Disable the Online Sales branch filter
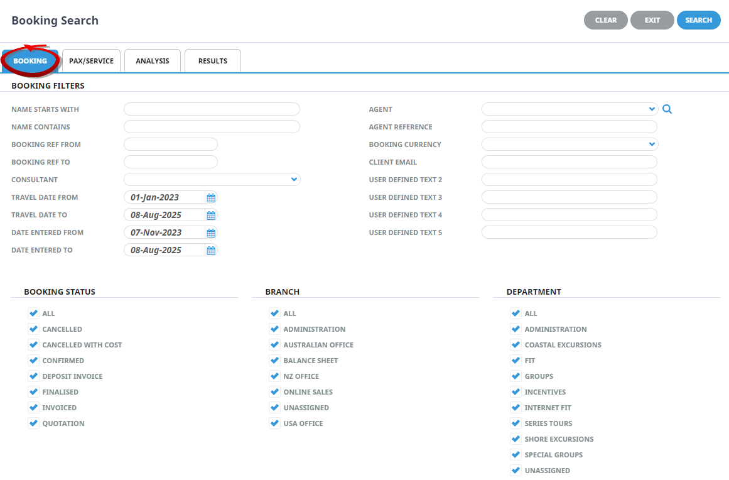Screen dimensions: 729x480 point(274,392)
